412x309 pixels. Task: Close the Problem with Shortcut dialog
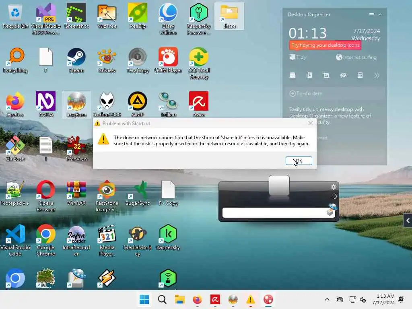(311, 123)
